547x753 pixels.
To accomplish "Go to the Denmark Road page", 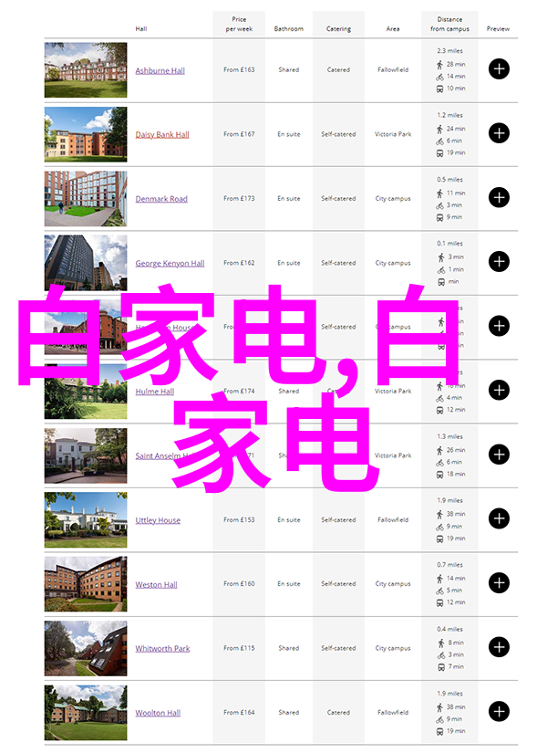I will click(161, 199).
